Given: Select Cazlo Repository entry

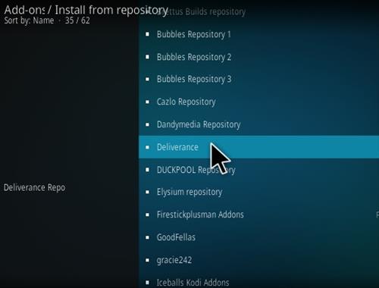Looking at the screenshot, I should pos(258,102).
